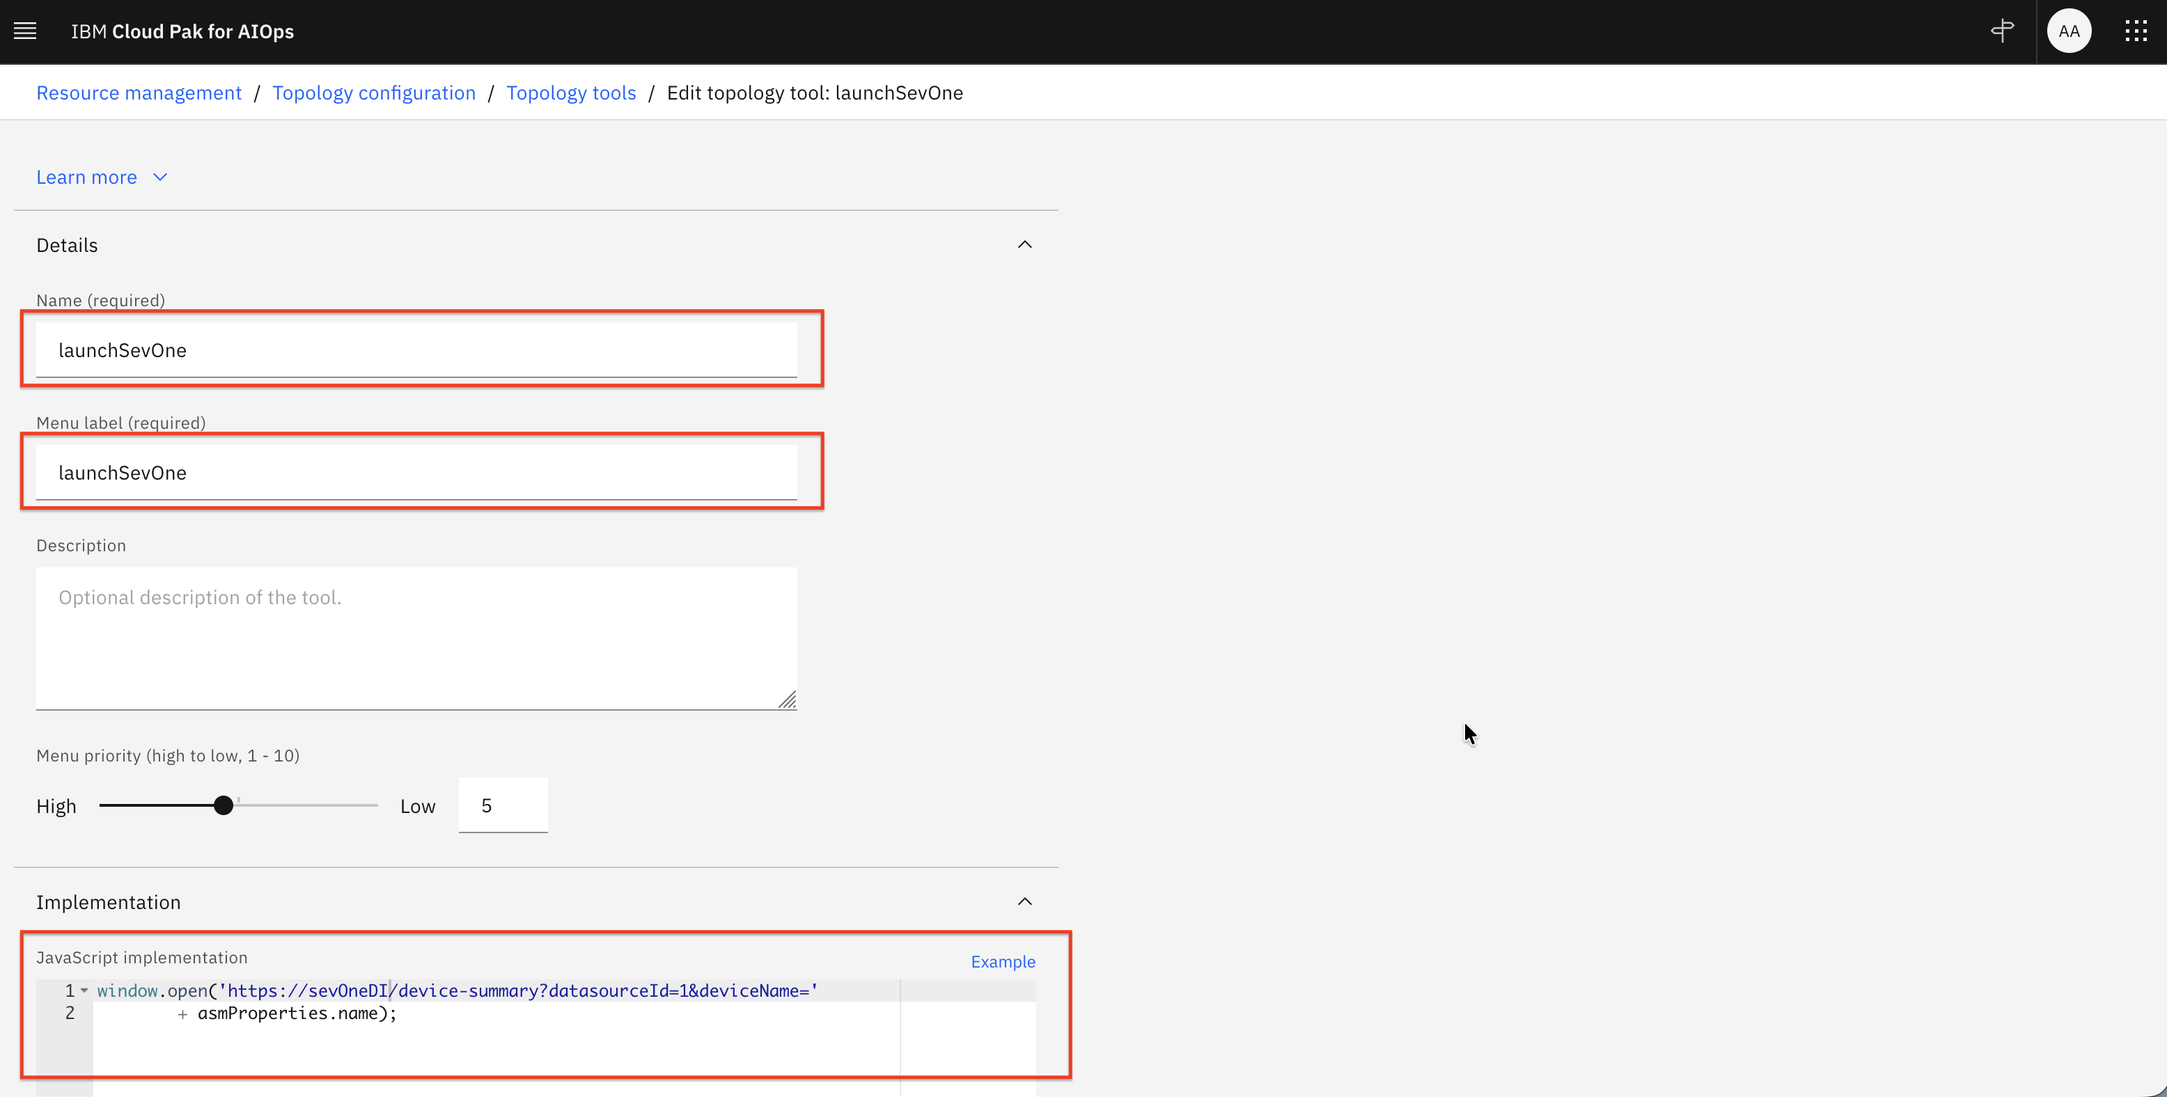This screenshot has height=1097, width=2167.
Task: Expand the Learn more section
Action: pyautogui.click(x=102, y=177)
